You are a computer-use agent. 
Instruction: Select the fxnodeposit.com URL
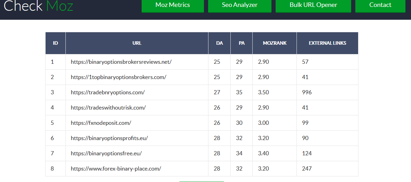tap(101, 123)
